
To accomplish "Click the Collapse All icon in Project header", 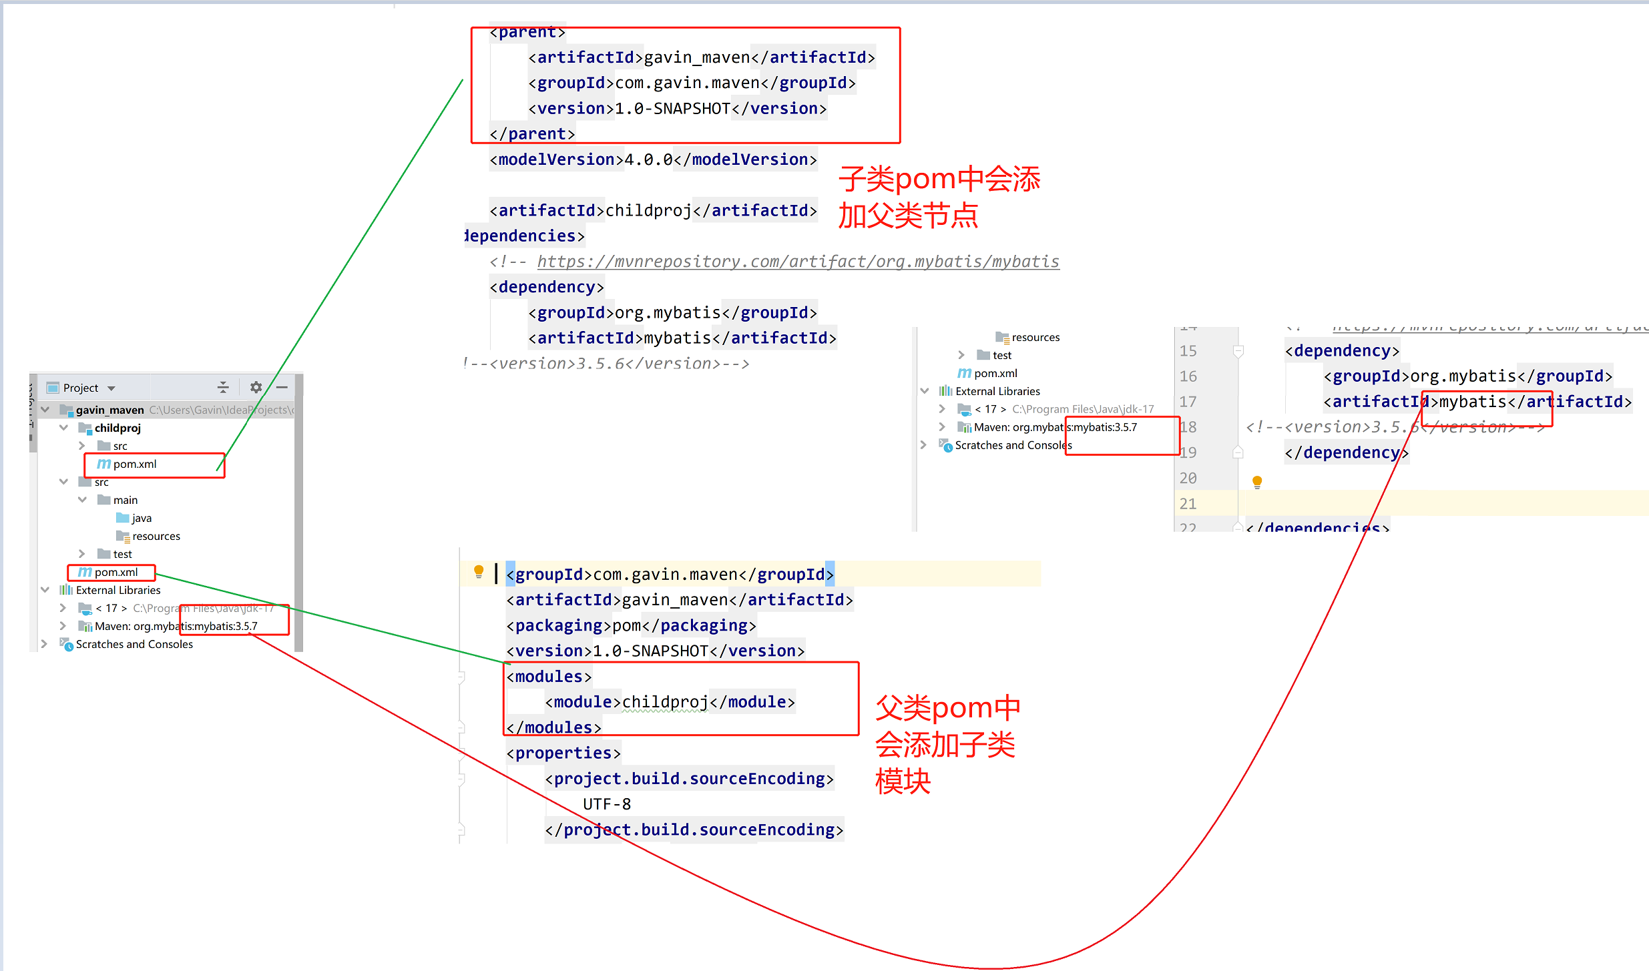I will 223,387.
